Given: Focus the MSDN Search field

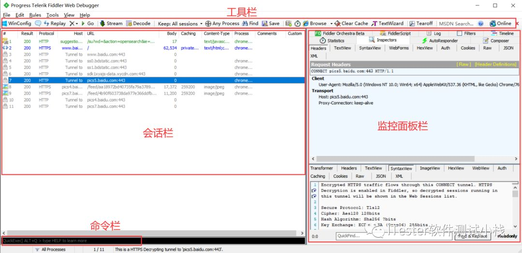Looking at the screenshot, I should click(456, 24).
